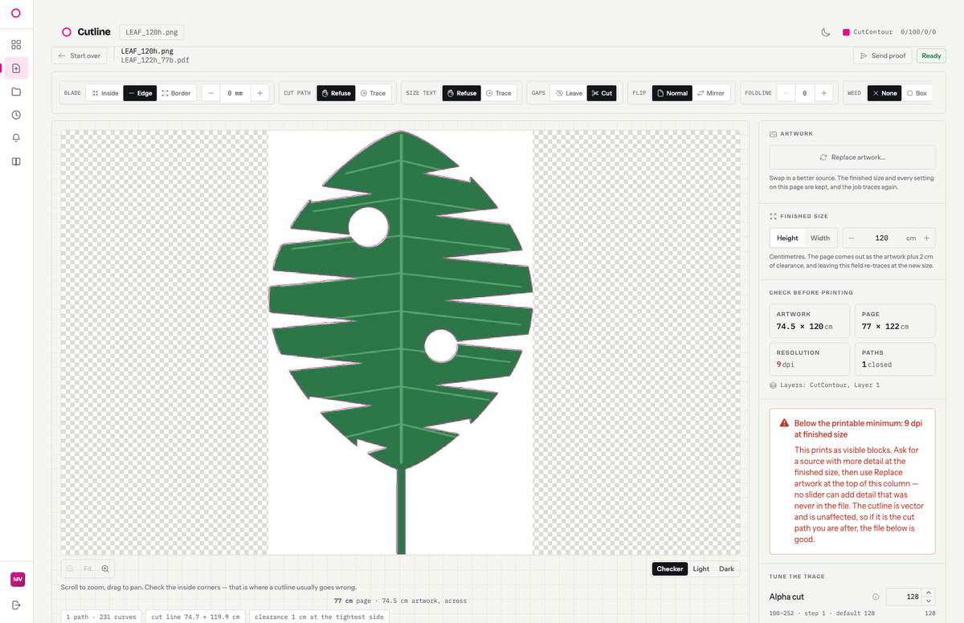This screenshot has height=623, width=964.
Task: Click the 'cut line 74.7 × 119.9 cm' chip
Action: [195, 617]
